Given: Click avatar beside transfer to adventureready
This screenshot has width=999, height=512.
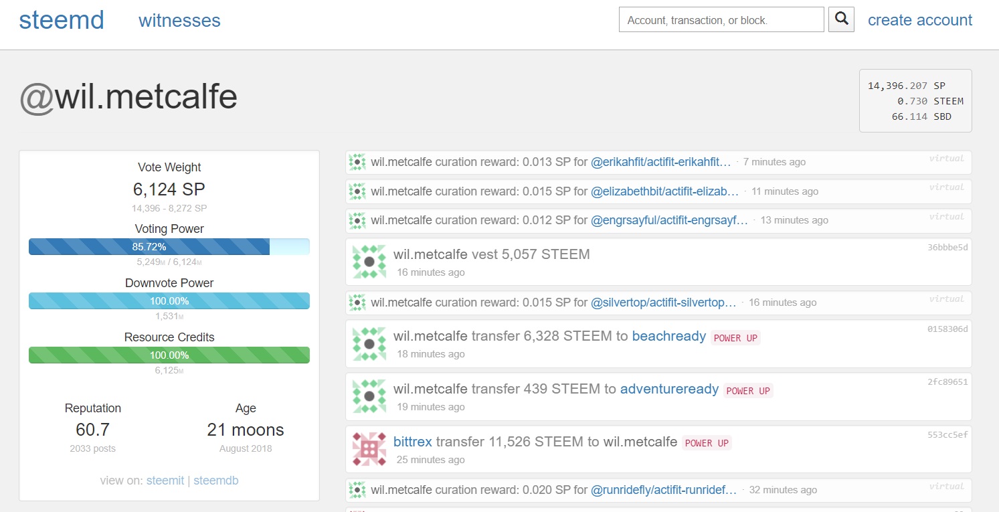Looking at the screenshot, I should point(369,396).
